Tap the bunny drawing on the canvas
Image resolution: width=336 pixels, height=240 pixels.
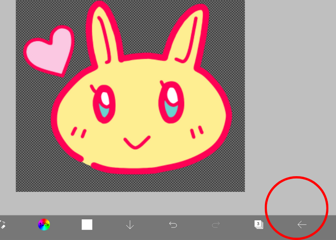[x=142, y=88]
